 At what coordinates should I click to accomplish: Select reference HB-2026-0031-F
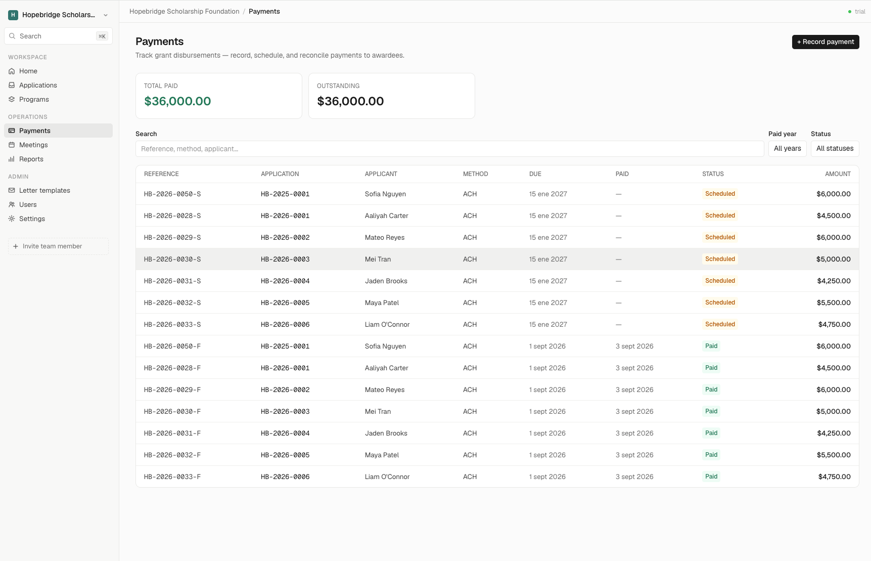(172, 434)
